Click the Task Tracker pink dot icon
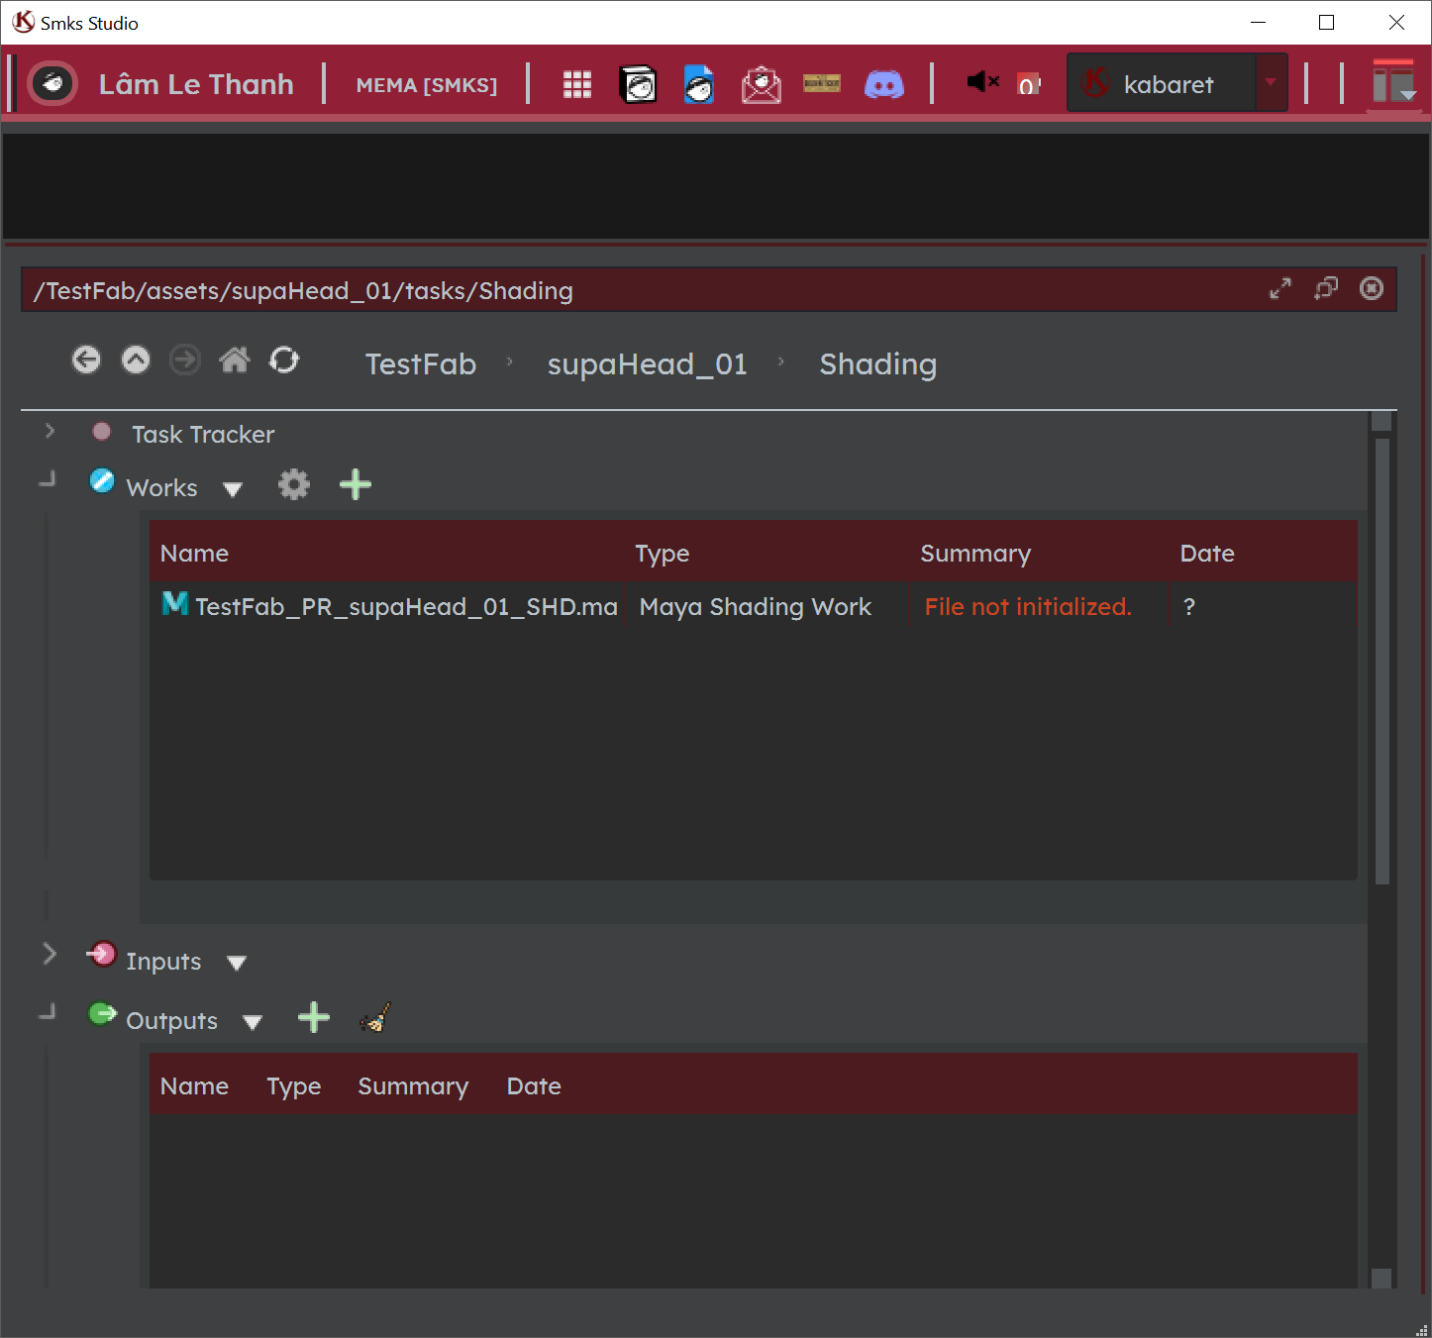1432x1338 pixels. pos(101,431)
